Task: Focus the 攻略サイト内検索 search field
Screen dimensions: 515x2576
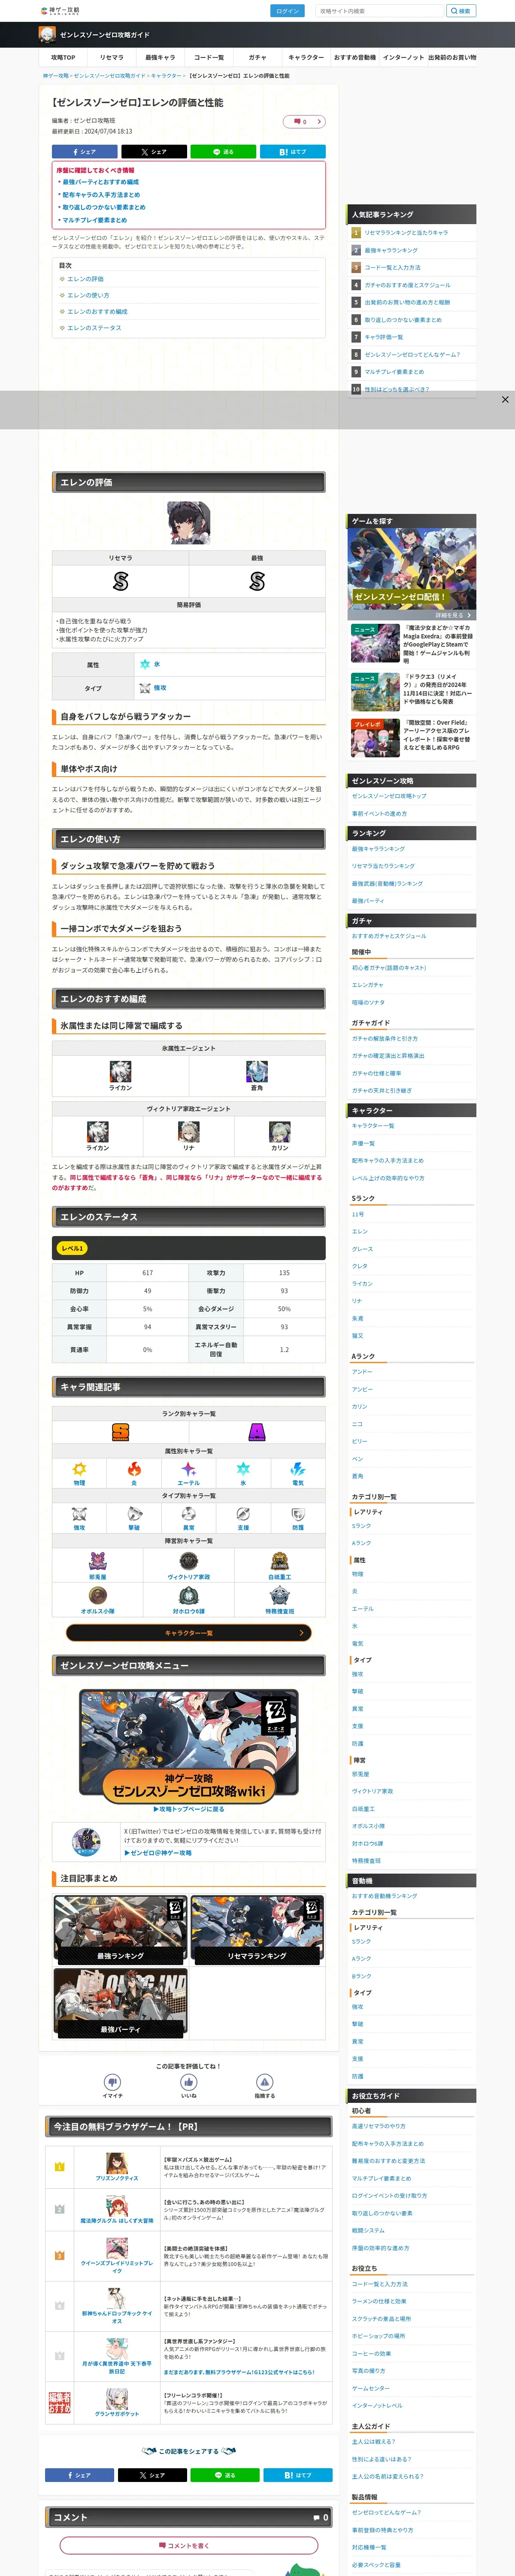Action: (379, 11)
